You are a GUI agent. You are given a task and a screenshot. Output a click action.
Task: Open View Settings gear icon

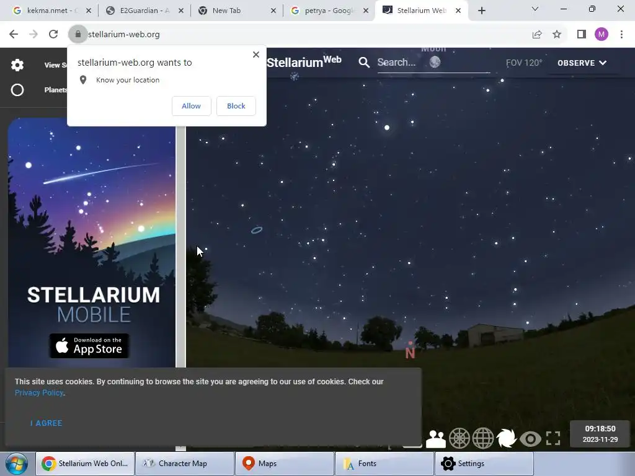[17, 64]
